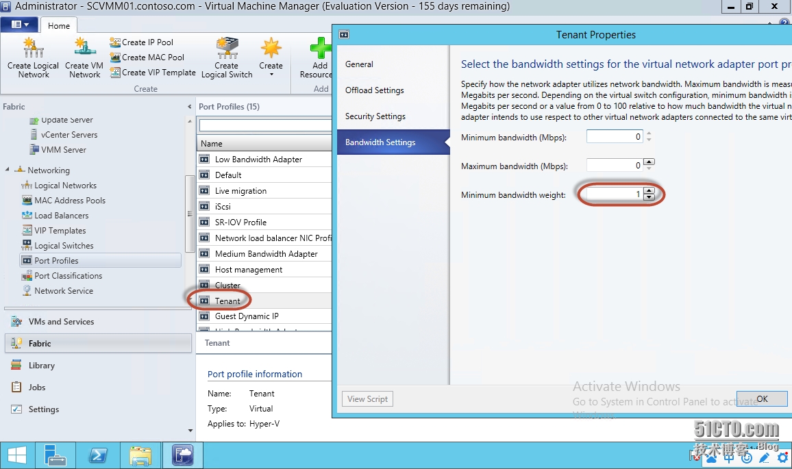
Task: Select Host management port profile
Action: pyautogui.click(x=264, y=270)
